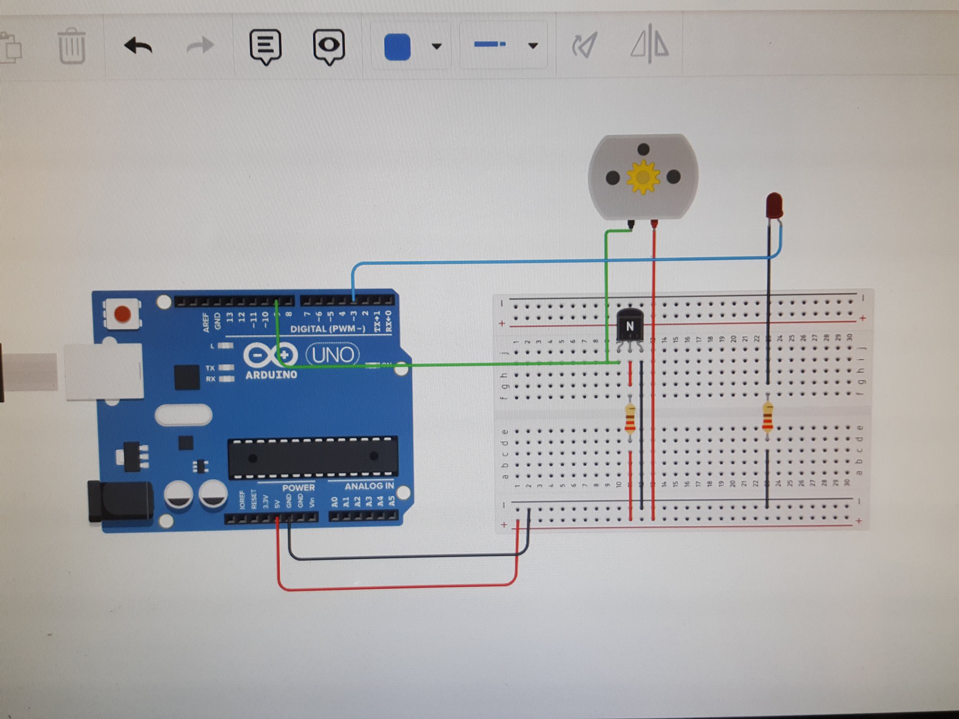Click the Arduino ATmega chip
Viewport: 959px width, 719px height.
[313, 457]
